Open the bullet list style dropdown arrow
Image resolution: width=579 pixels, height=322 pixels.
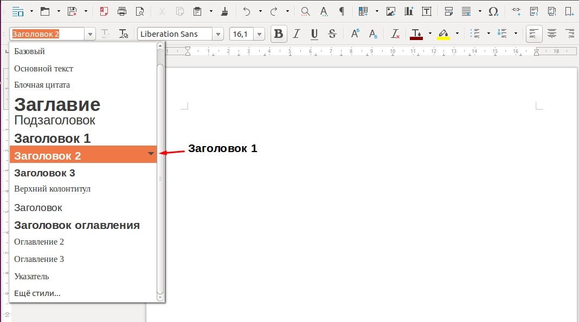488,34
